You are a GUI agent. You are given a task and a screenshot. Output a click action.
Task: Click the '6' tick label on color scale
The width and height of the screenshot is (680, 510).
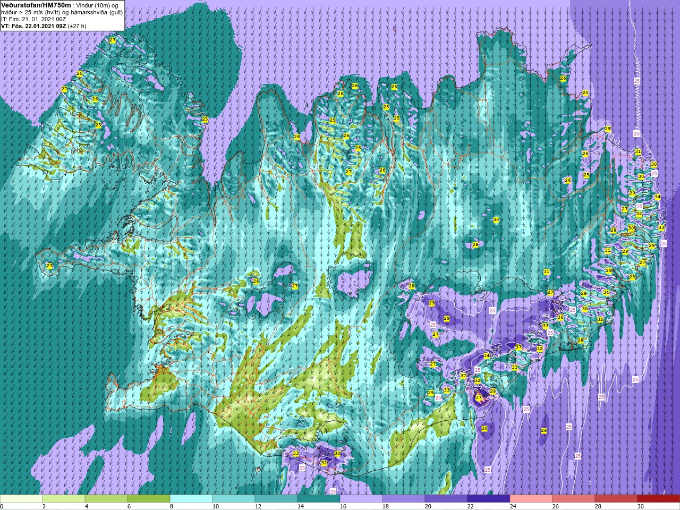[129, 506]
